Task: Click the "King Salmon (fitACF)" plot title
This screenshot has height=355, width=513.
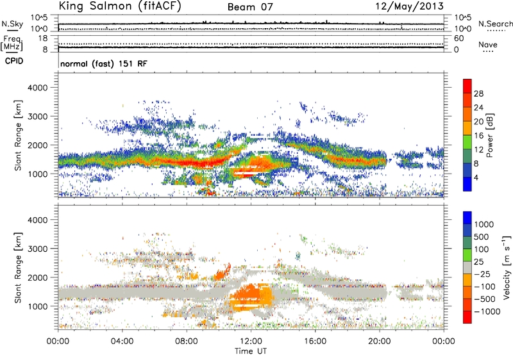Action: pos(120,6)
